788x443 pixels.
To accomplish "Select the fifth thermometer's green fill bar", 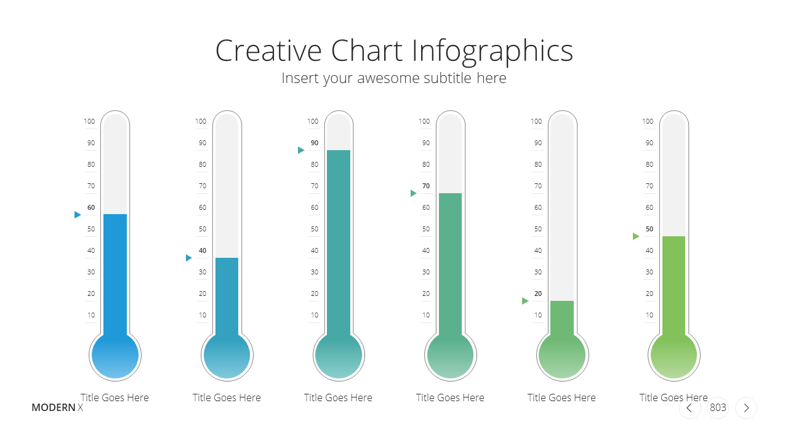I will click(x=562, y=318).
